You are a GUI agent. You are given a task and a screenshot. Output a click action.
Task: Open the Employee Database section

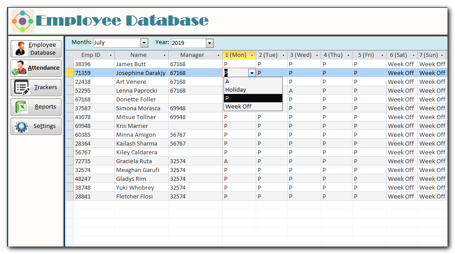(36, 49)
